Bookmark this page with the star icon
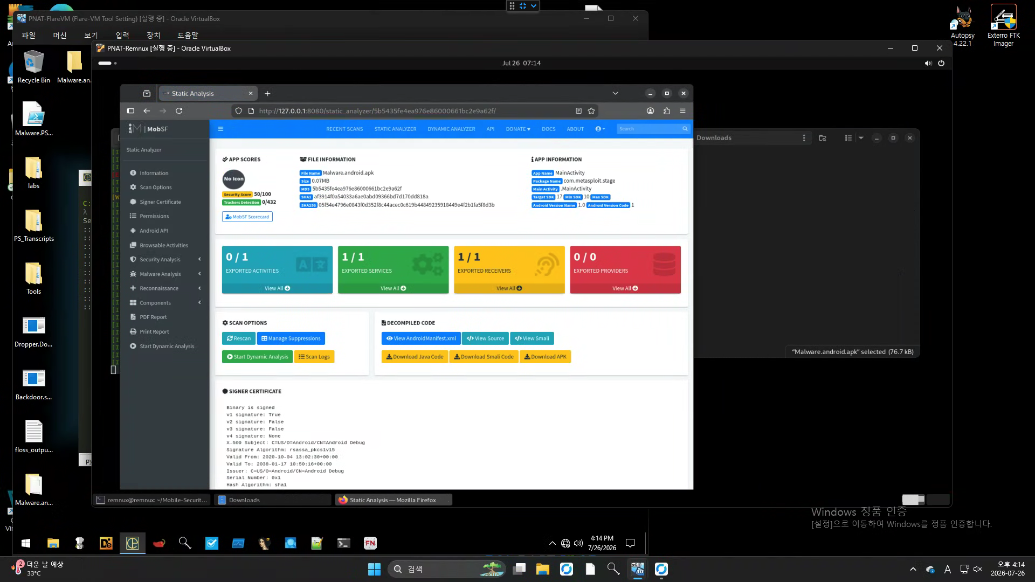 (x=591, y=111)
